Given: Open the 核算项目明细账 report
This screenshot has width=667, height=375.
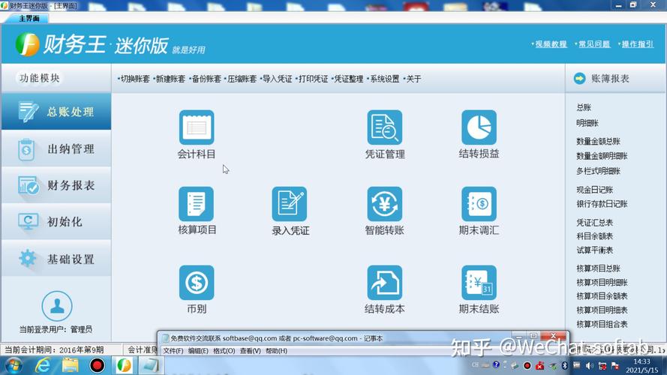Looking at the screenshot, I should [602, 282].
